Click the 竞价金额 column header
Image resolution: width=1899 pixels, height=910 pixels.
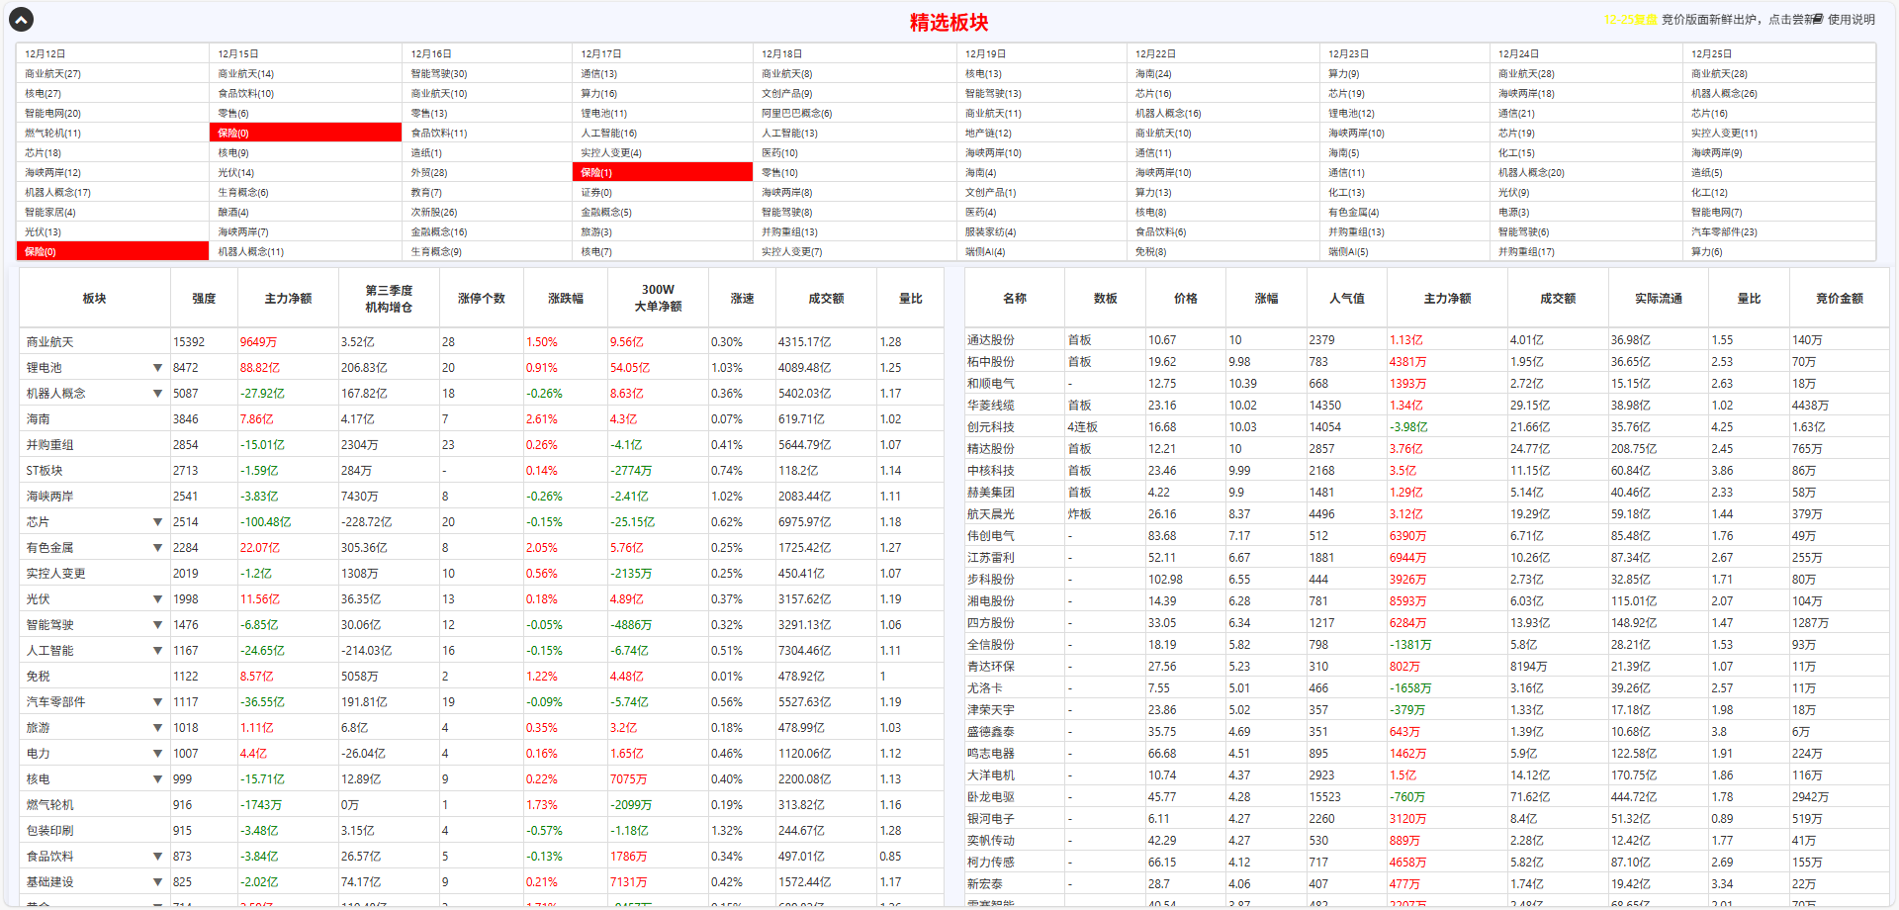point(1839,299)
